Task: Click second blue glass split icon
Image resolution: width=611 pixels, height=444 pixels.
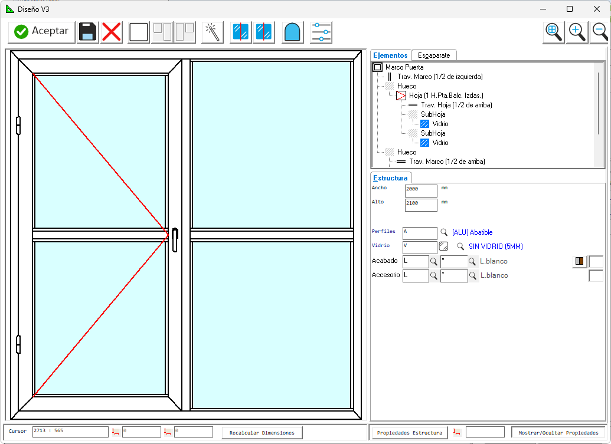Action: pyautogui.click(x=264, y=32)
